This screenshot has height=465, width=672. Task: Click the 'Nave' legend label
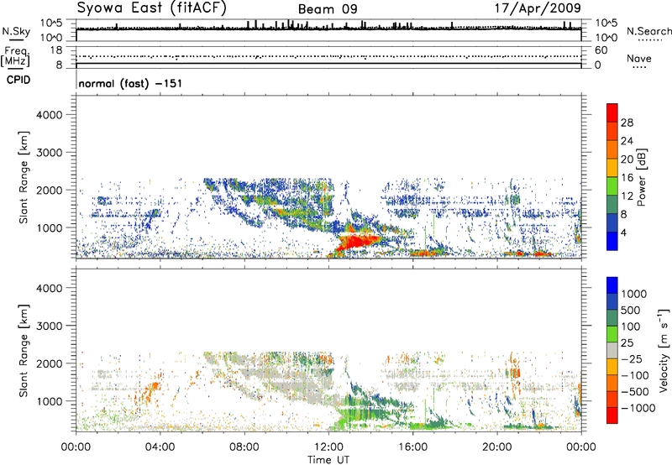click(639, 59)
